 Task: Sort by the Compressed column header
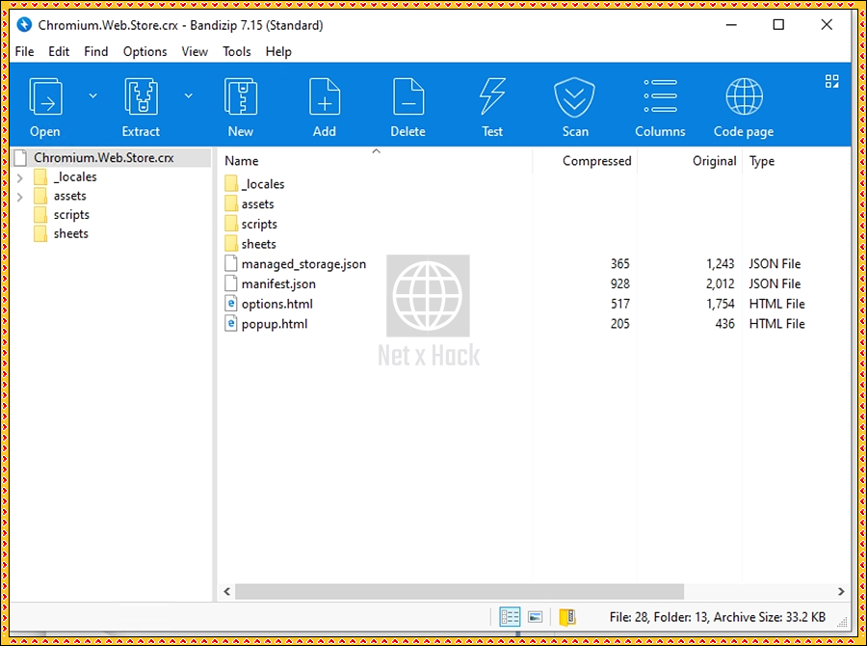596,160
